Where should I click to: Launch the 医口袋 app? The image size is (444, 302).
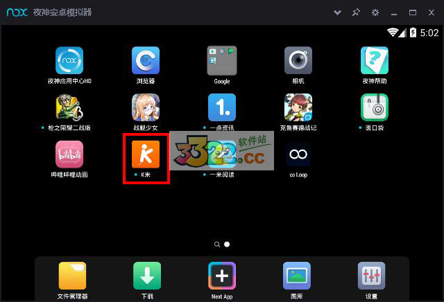tap(375, 107)
